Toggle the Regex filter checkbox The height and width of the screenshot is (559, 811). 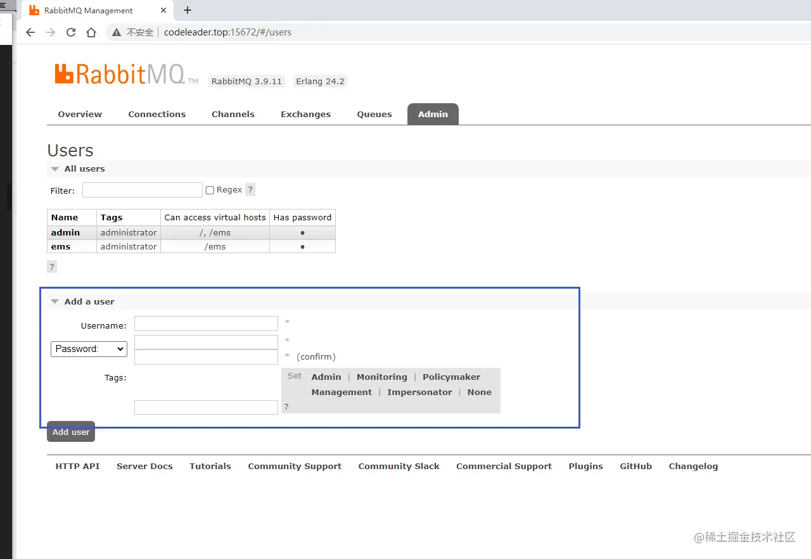pos(210,190)
